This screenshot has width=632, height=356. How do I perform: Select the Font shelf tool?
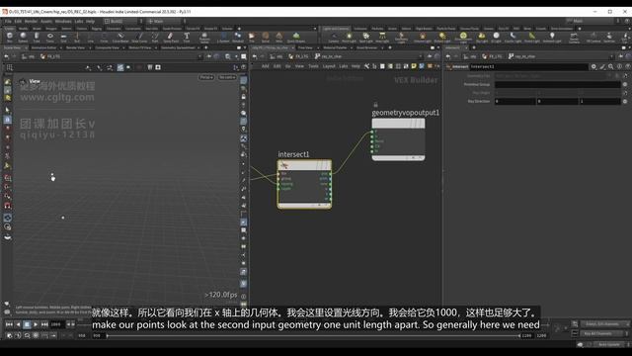187,38
